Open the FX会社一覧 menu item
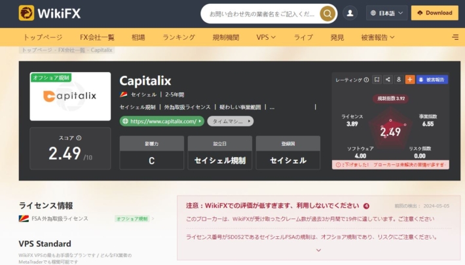The image size is (465, 265). coord(97,37)
